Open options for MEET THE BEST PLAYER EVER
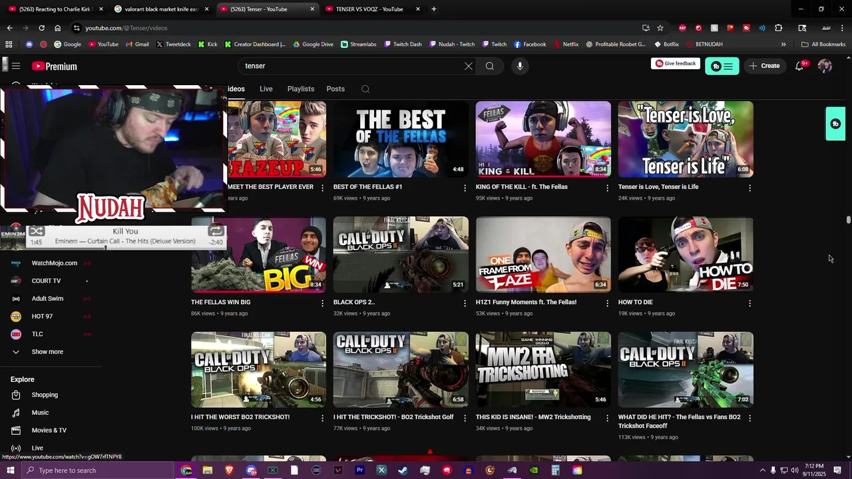This screenshot has height=479, width=852. pyautogui.click(x=323, y=188)
